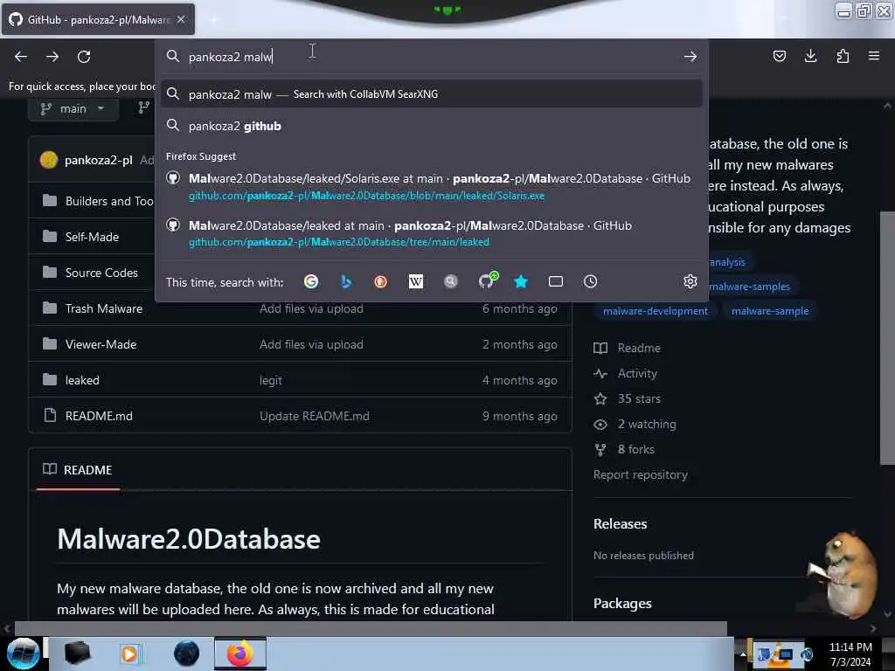The width and height of the screenshot is (895, 671).
Task: Open the Solaris.exe at main suggestion
Action: 432,187
